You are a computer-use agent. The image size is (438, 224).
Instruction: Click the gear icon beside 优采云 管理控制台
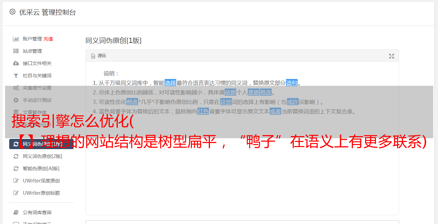(13, 12)
